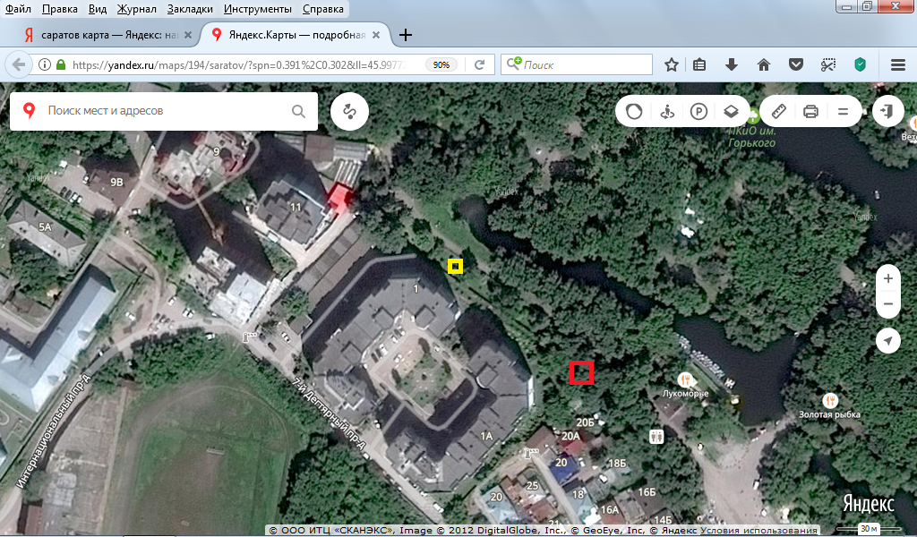Bookmark this page with the star icon
The image size is (917, 537).
coord(672,64)
